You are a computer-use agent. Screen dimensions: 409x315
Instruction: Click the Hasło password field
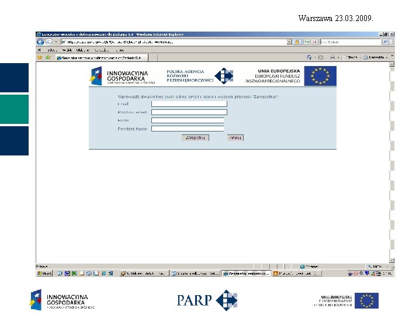click(x=188, y=120)
